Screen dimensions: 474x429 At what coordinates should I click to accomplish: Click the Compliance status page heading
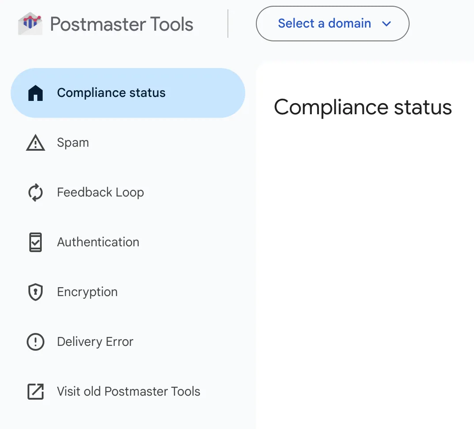tap(363, 108)
